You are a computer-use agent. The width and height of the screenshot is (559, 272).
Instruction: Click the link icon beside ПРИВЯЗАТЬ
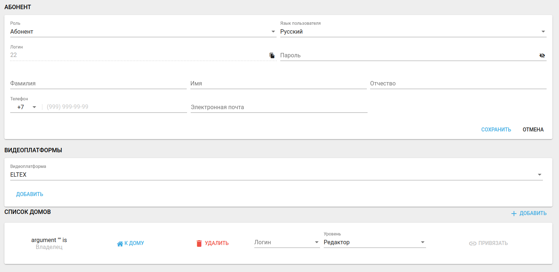(473, 244)
